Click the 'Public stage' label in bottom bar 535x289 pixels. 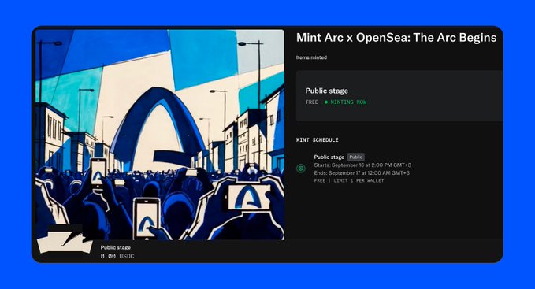point(116,247)
